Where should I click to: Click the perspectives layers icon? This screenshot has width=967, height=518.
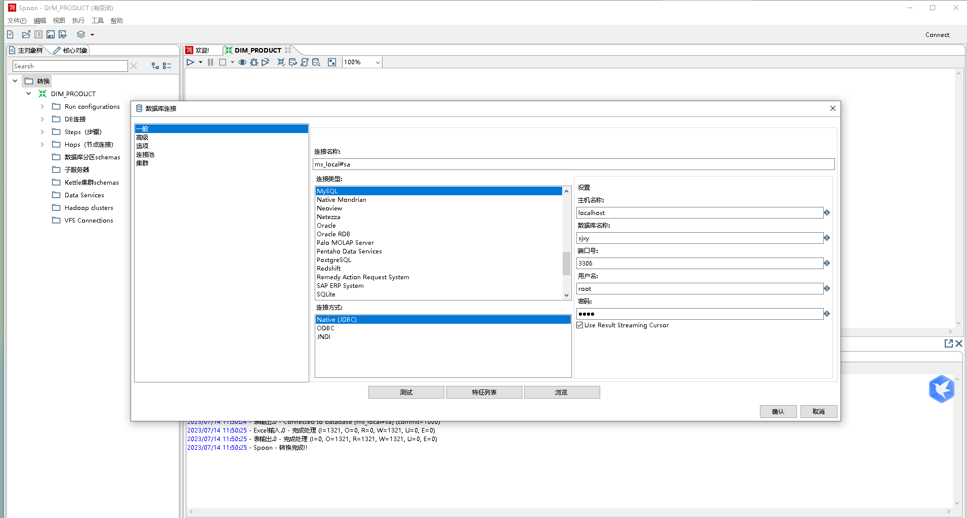(x=81, y=34)
